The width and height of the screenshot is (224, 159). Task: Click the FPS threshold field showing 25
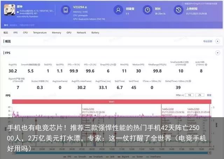200,95
